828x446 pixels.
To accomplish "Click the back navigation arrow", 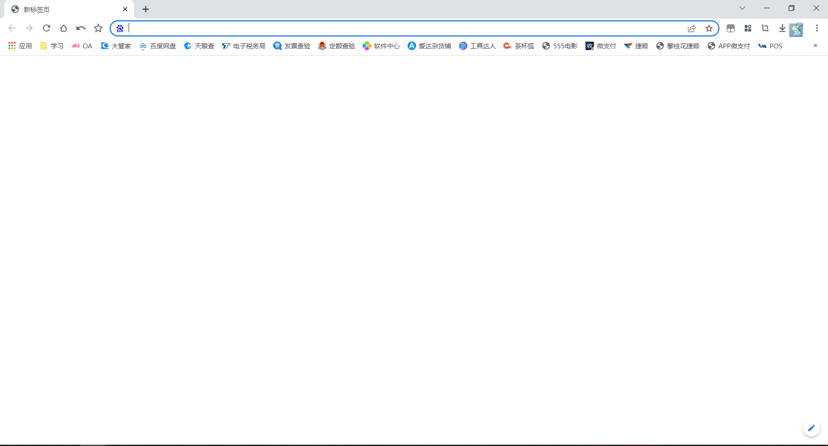I will pos(12,28).
